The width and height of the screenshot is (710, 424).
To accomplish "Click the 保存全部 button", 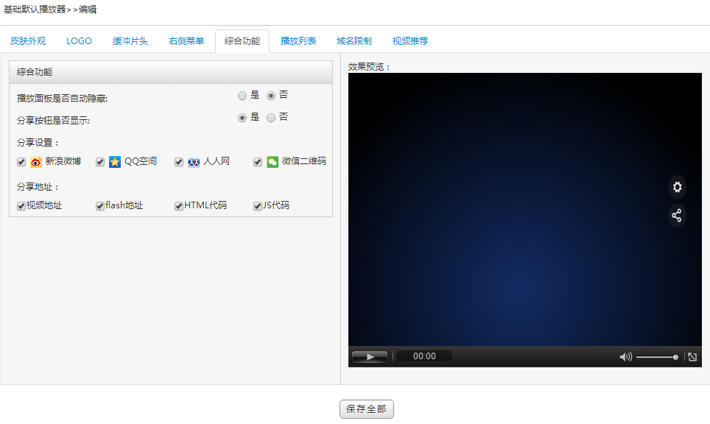I will coord(367,409).
